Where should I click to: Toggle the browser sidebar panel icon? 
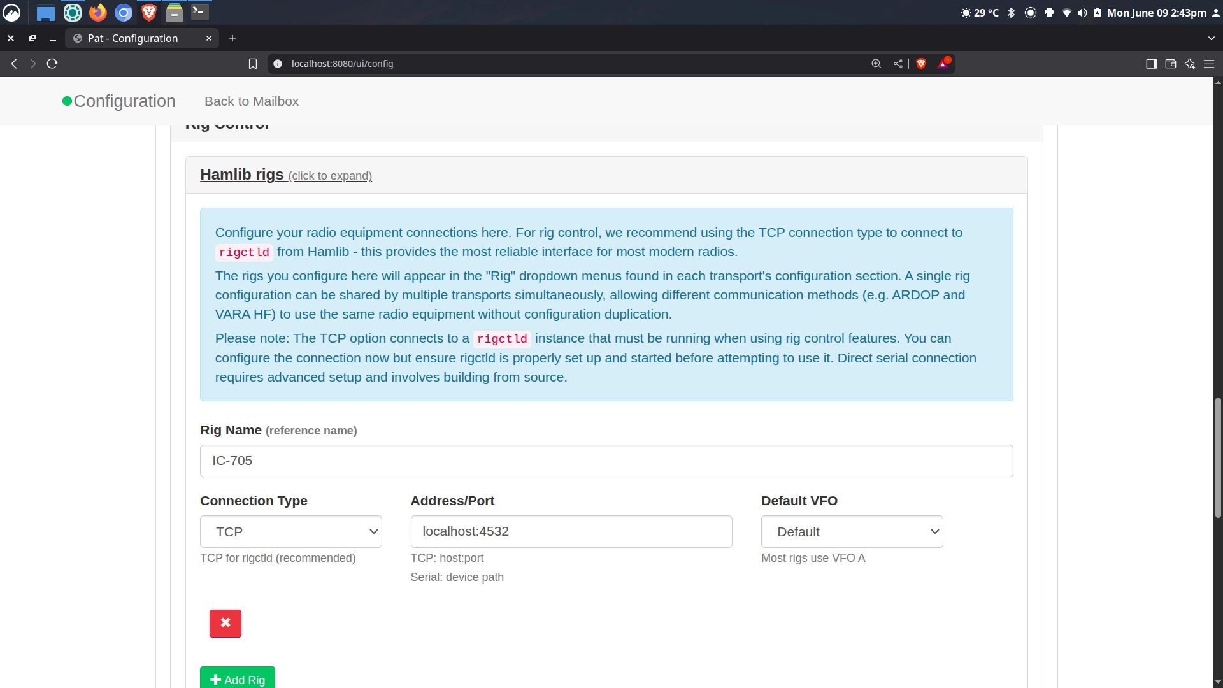point(1151,64)
